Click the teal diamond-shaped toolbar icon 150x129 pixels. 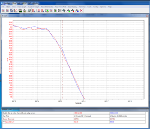point(64,10)
